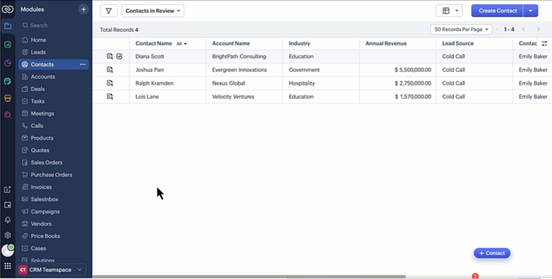Open the Accounts module
Screen dimensions: 552x279
point(54,77)
